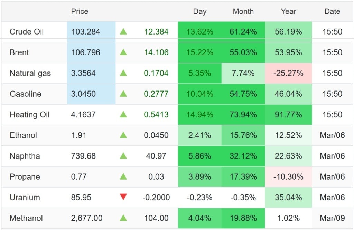Click the up arrow in Propane row

pyautogui.click(x=123, y=177)
